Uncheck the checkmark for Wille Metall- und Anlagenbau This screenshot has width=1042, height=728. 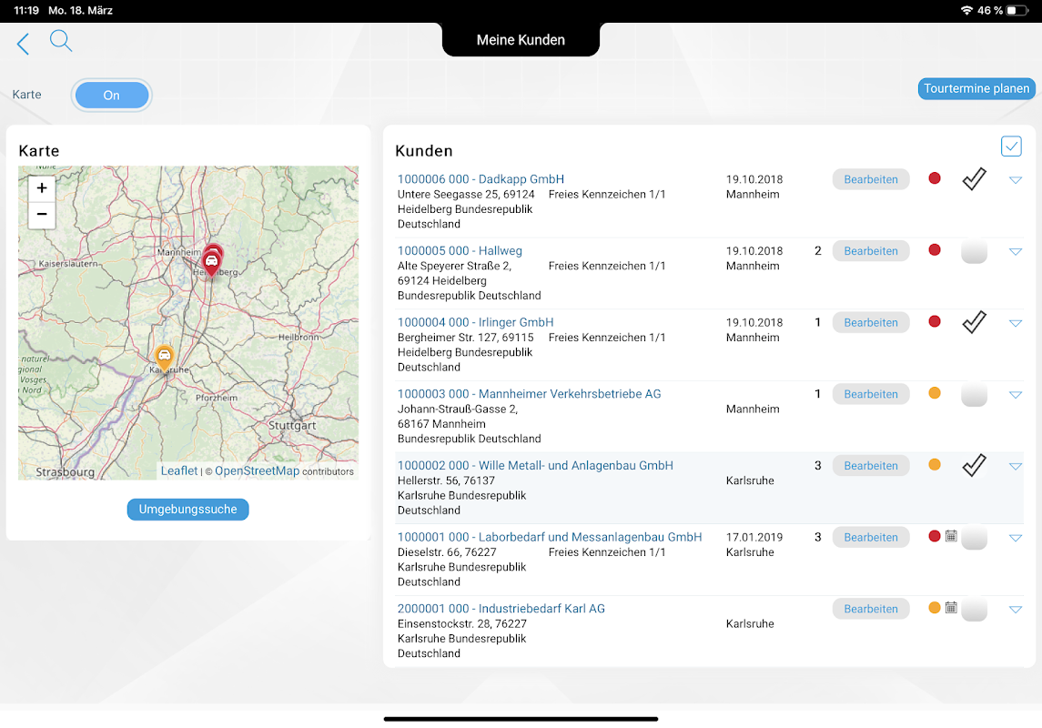pyautogui.click(x=975, y=466)
